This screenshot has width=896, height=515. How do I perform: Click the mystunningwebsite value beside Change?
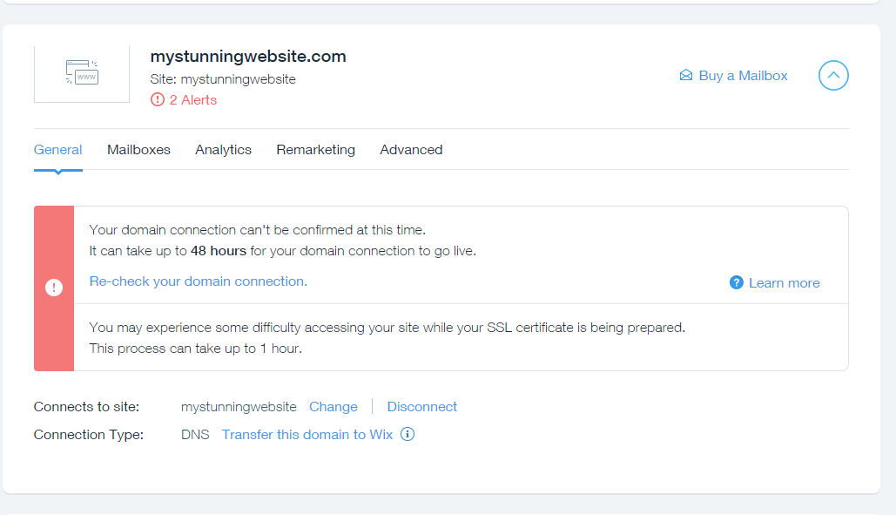coord(239,407)
